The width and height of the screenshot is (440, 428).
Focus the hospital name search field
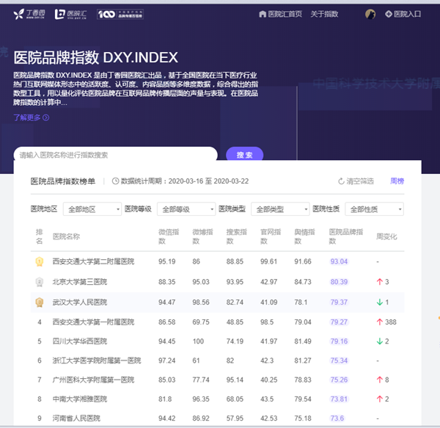click(x=115, y=155)
